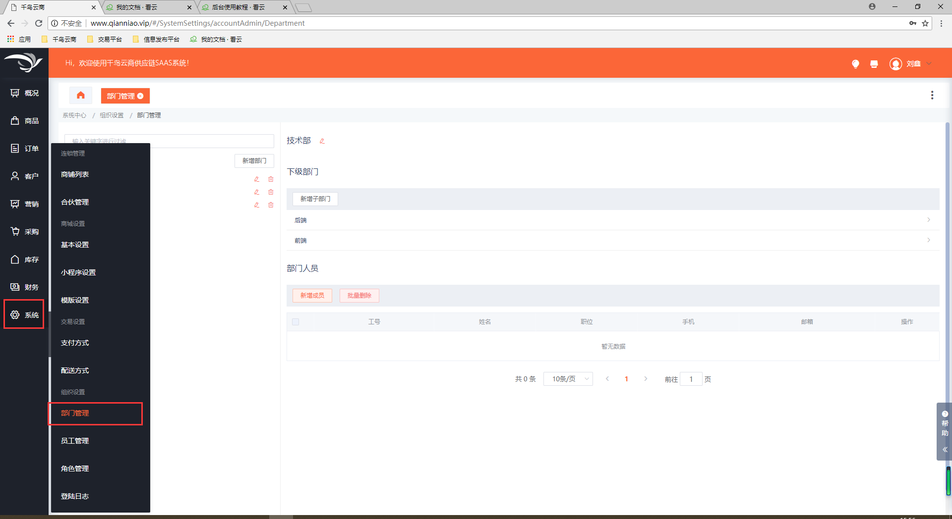The image size is (952, 519).
Task: Click the browser reload icon
Action: [39, 23]
